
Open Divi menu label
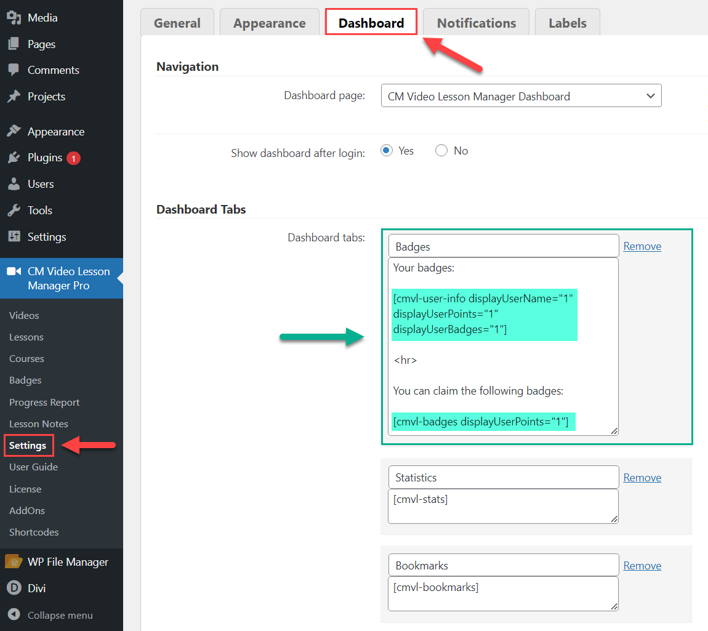(36, 588)
